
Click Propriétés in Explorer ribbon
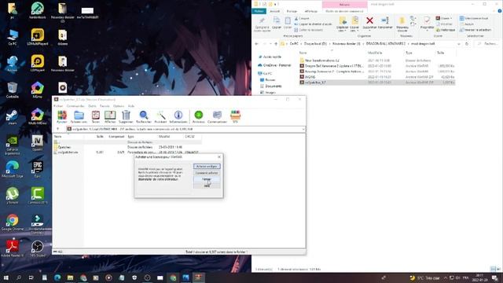pyautogui.click(x=427, y=24)
